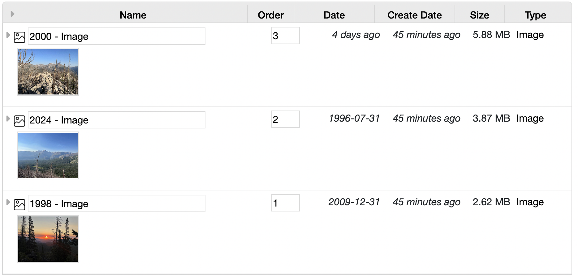The height and width of the screenshot is (276, 578).
Task: Open the mountain valley thumbnail
Action: [48, 156]
